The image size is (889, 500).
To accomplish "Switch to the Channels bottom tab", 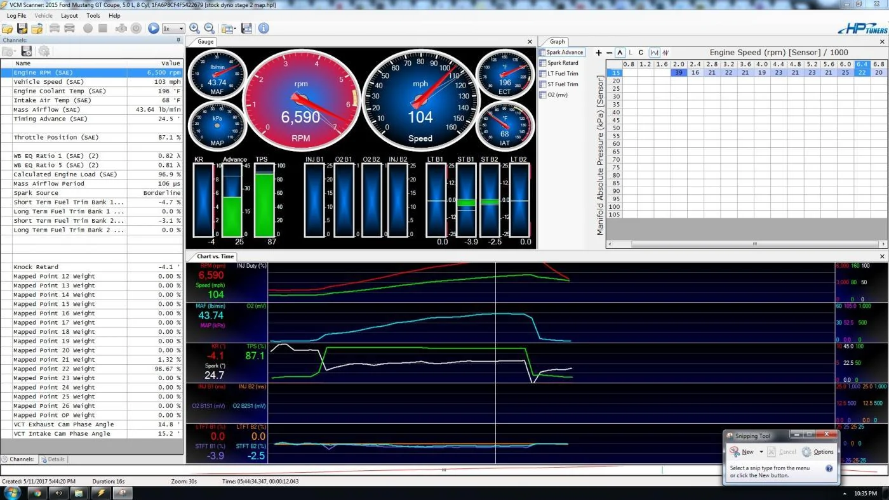I will tap(19, 459).
